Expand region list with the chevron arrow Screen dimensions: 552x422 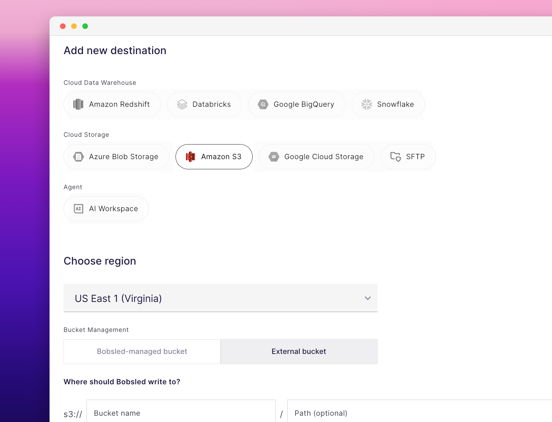[x=367, y=298]
